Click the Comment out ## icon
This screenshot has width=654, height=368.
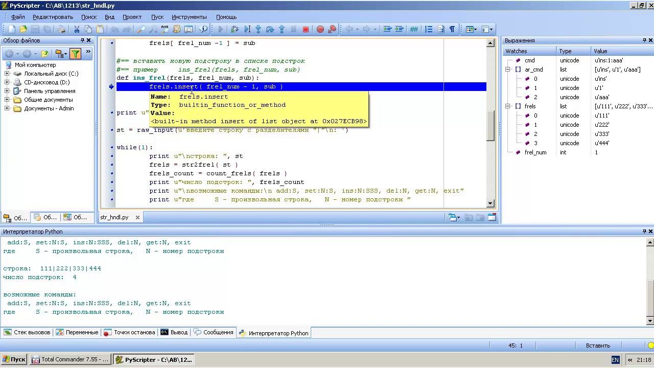[414, 29]
